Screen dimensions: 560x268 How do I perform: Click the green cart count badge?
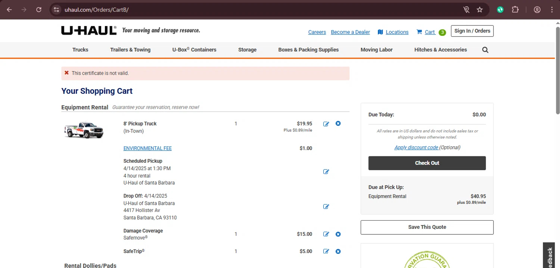(442, 32)
